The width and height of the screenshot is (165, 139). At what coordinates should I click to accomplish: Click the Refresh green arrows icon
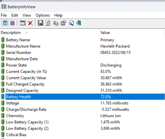(48, 23)
